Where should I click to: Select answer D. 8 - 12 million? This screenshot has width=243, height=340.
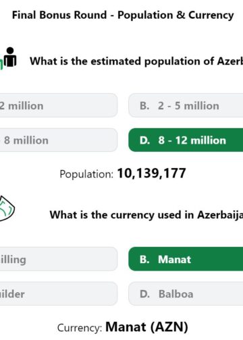pyautogui.click(x=186, y=140)
